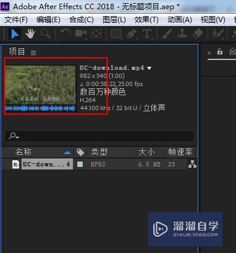The image size is (236, 253).
Task: Click the After Effects app logo
Action: coord(5,7)
